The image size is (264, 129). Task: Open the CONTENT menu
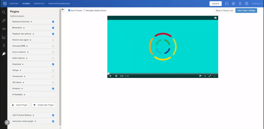tap(14, 3)
